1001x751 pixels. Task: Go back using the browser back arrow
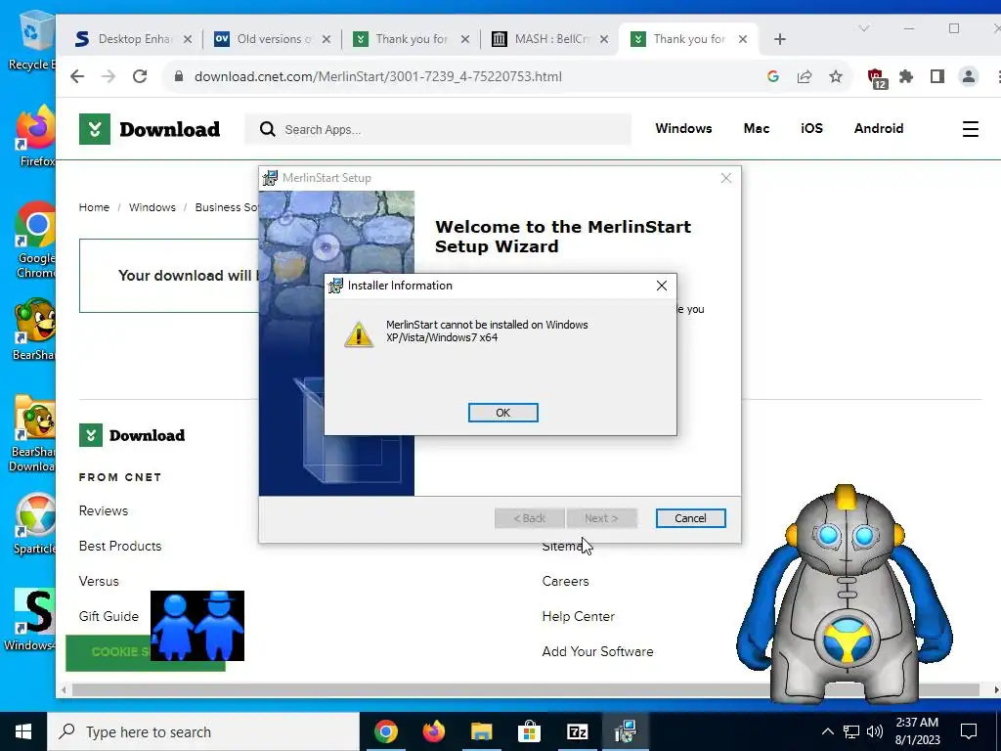pyautogui.click(x=77, y=76)
